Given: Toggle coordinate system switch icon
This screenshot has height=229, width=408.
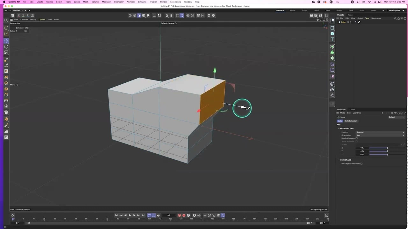Looking at the screenshot, I should pos(32,15).
